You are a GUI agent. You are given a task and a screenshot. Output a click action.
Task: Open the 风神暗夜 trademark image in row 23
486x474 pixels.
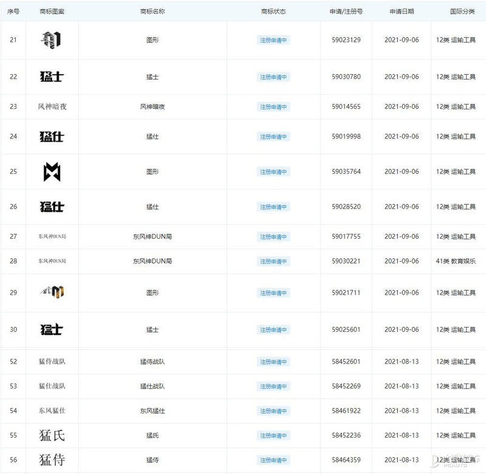point(52,106)
